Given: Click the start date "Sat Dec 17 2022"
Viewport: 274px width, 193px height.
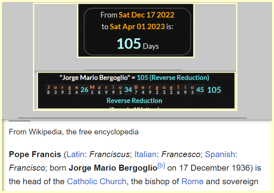Looking at the screenshot, I should pyautogui.click(x=147, y=15).
